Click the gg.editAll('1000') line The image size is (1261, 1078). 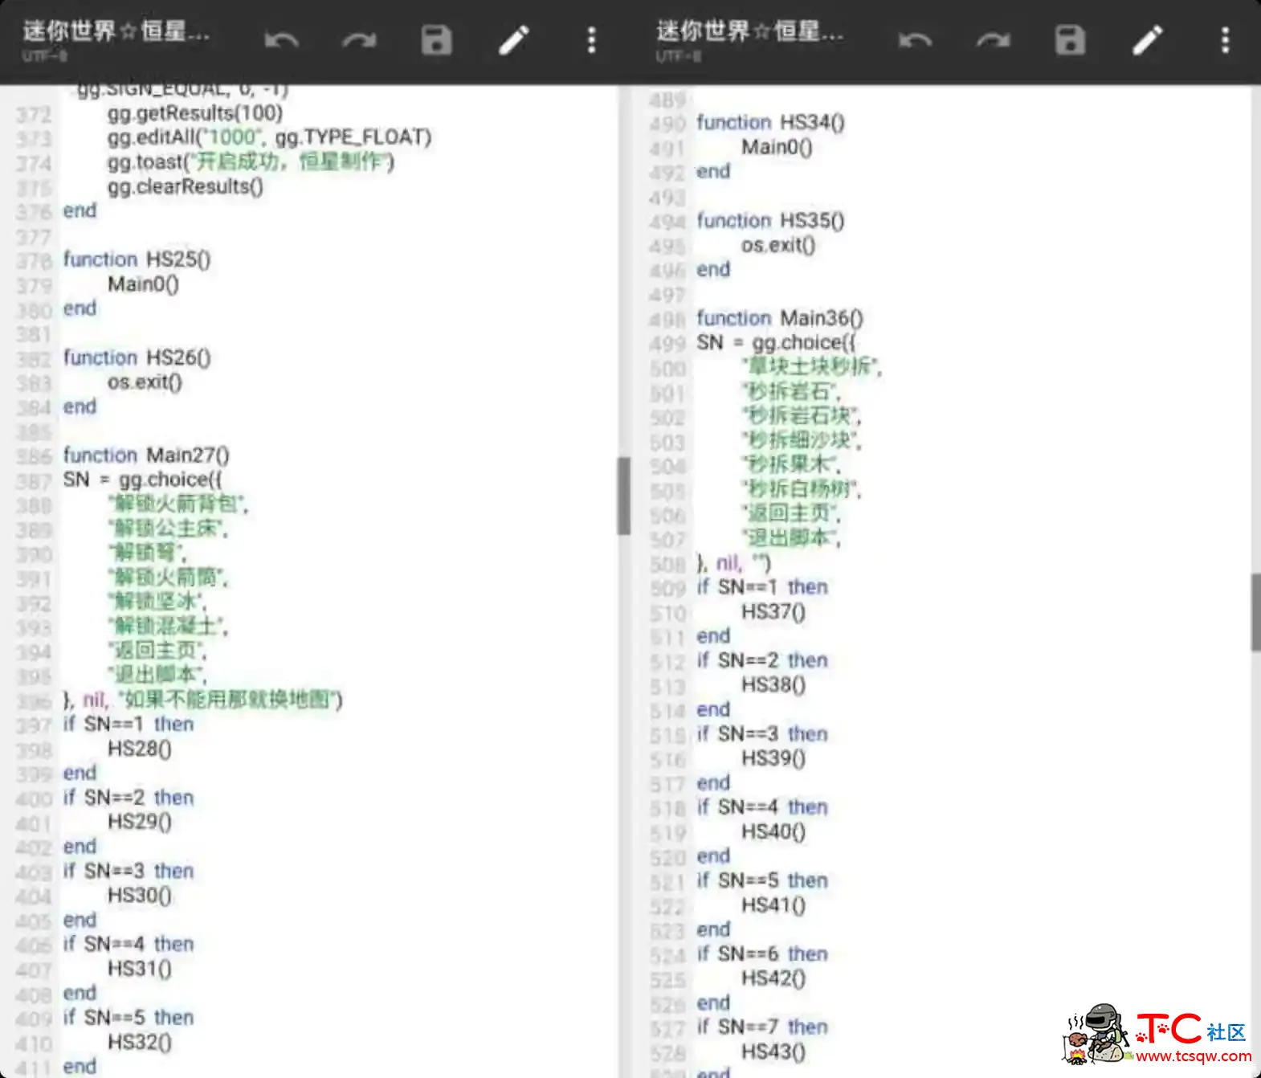270,137
